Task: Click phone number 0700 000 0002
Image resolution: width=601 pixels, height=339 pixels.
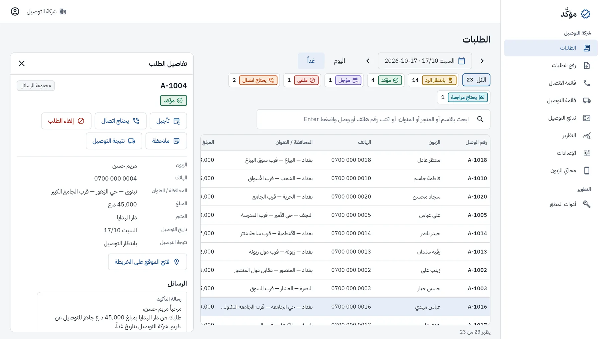Action: [x=351, y=270]
